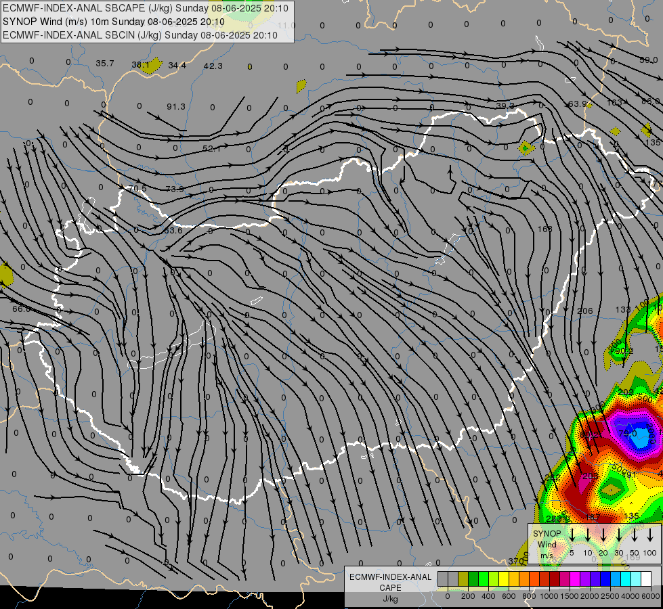Click the 206 CAPE value on map

(585, 311)
